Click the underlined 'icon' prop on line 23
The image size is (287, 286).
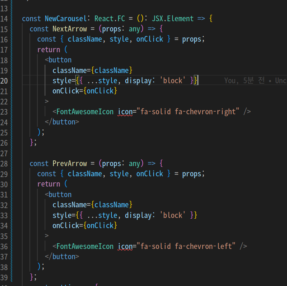pos(125,112)
